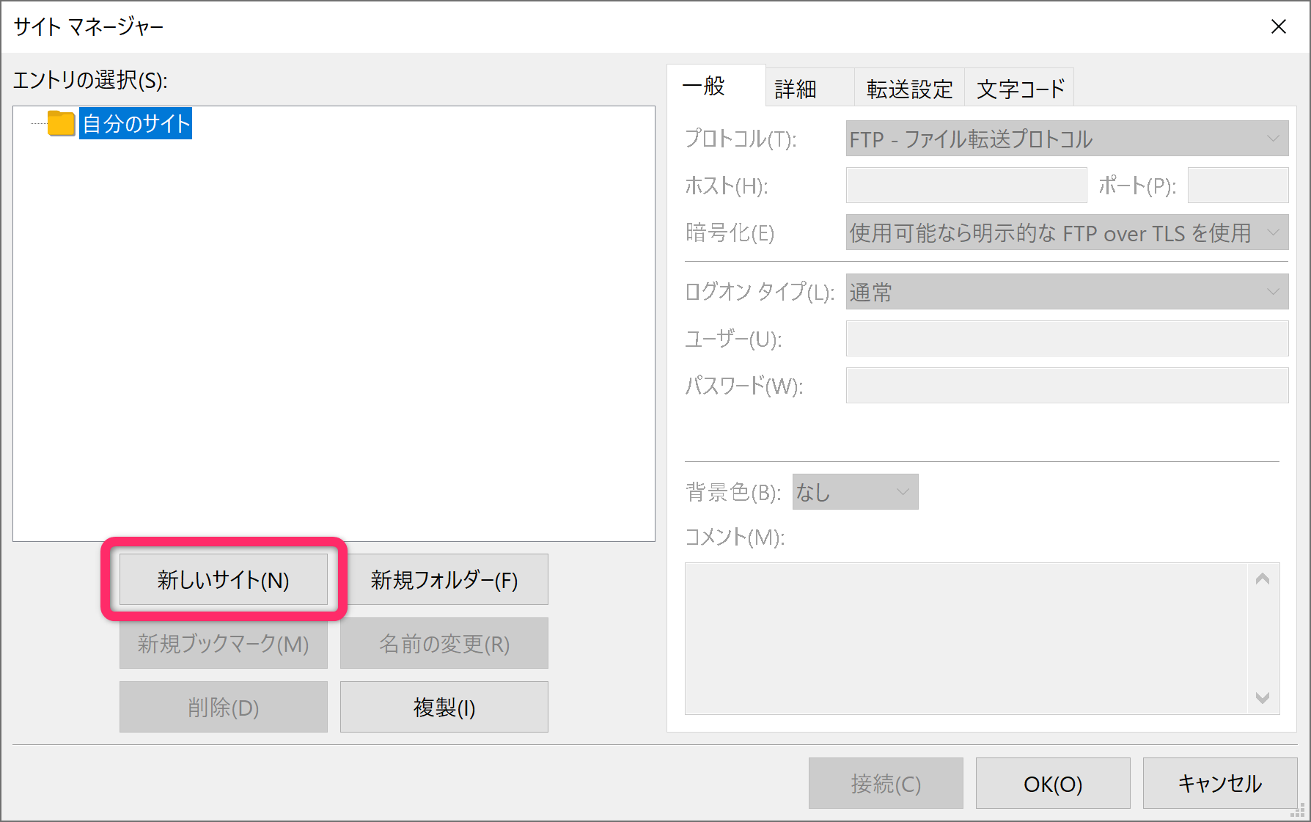The image size is (1311, 822).
Task: Duplicate the entry with 複製
Action: 444,707
